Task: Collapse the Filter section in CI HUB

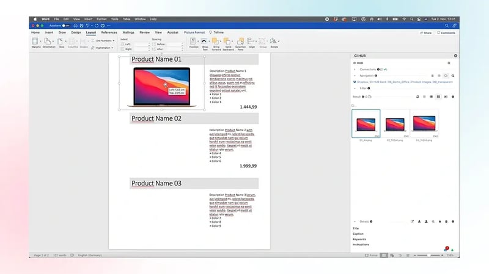Action: pyautogui.click(x=355, y=88)
